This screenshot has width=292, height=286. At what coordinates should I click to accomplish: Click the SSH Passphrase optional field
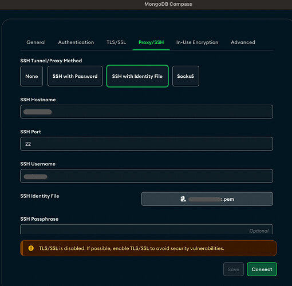147,229
